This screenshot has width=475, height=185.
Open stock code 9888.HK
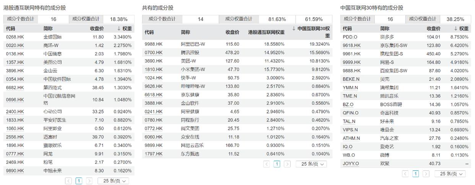351,71
